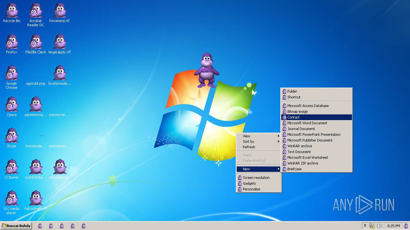The width and height of the screenshot is (410, 230).
Task: Expand the View submenu in context menu
Action: coord(259,136)
